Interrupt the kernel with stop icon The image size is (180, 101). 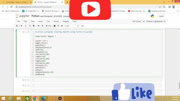[55, 26]
